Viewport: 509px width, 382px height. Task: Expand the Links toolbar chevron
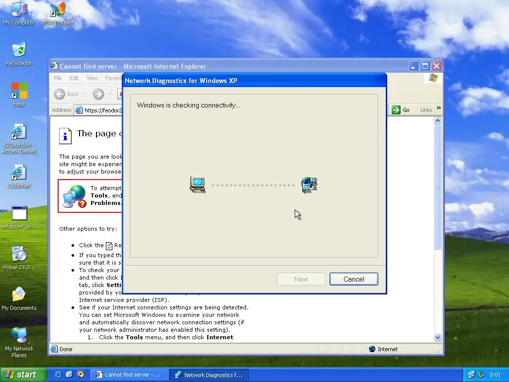438,108
